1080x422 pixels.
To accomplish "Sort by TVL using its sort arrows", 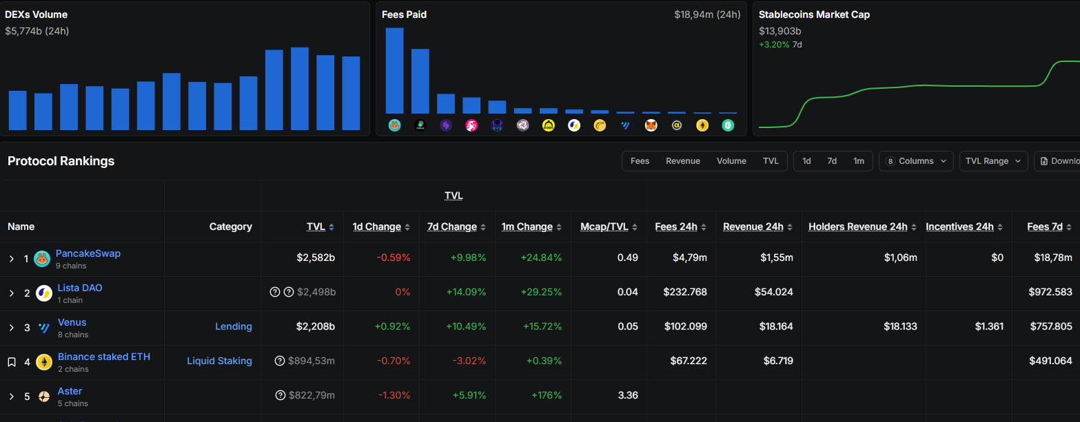I will click(x=332, y=227).
